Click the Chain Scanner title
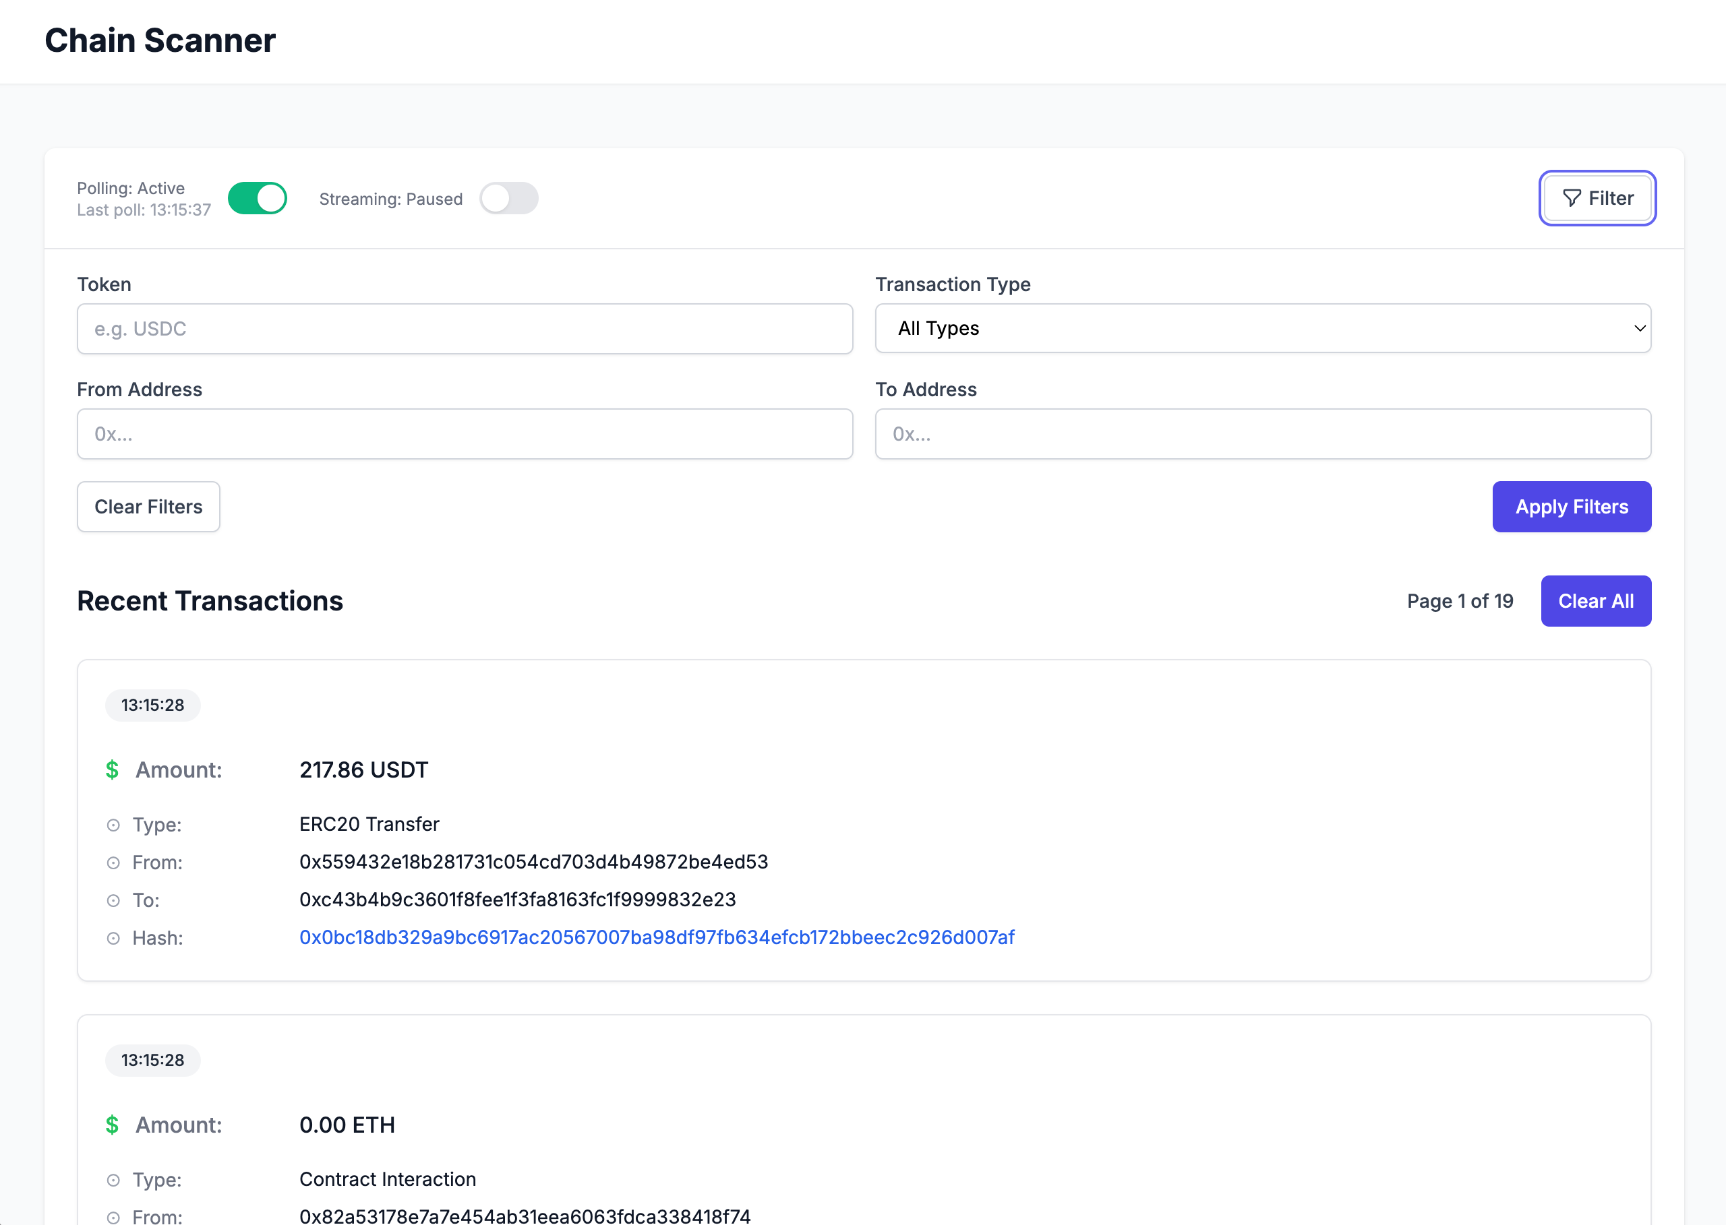This screenshot has width=1726, height=1225. coord(160,40)
